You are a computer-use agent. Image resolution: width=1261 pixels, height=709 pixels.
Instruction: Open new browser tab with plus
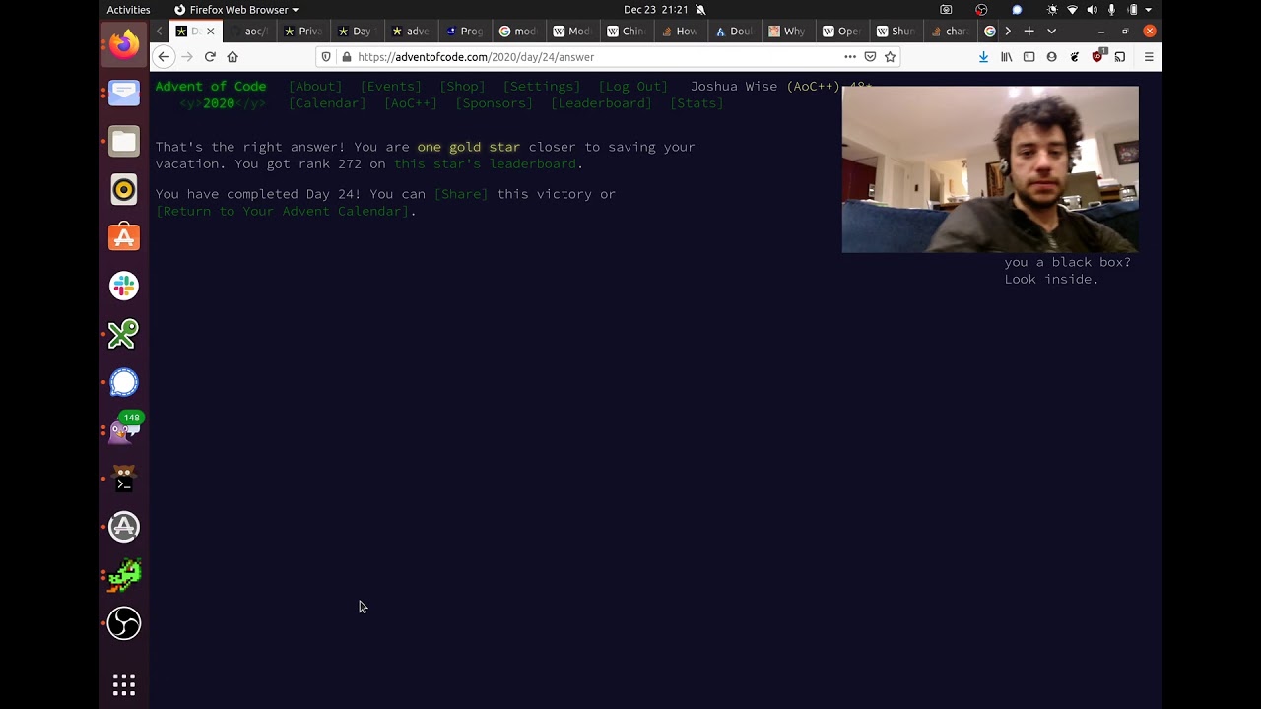point(1029,32)
